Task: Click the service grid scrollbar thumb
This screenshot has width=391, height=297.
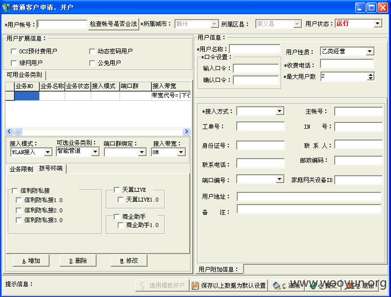Action: (18, 131)
